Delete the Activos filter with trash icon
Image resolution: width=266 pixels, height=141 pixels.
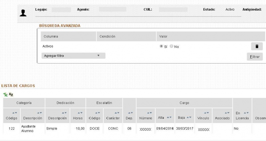(256, 46)
